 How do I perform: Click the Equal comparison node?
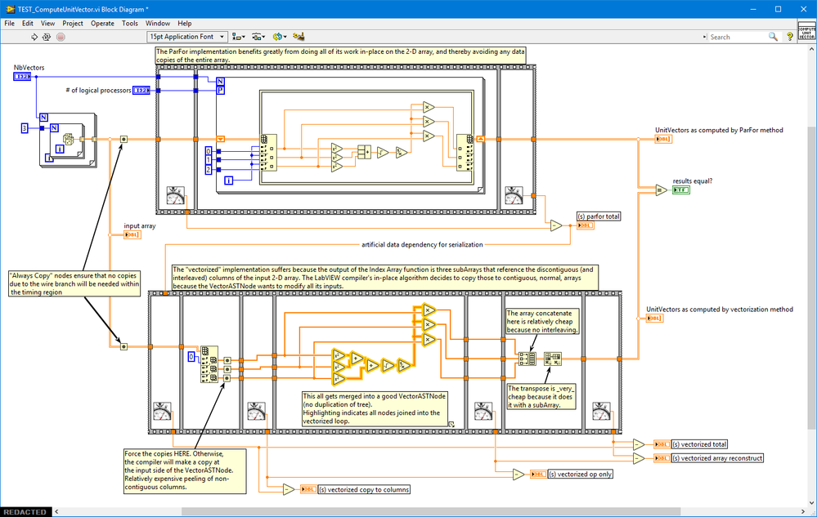pos(662,190)
